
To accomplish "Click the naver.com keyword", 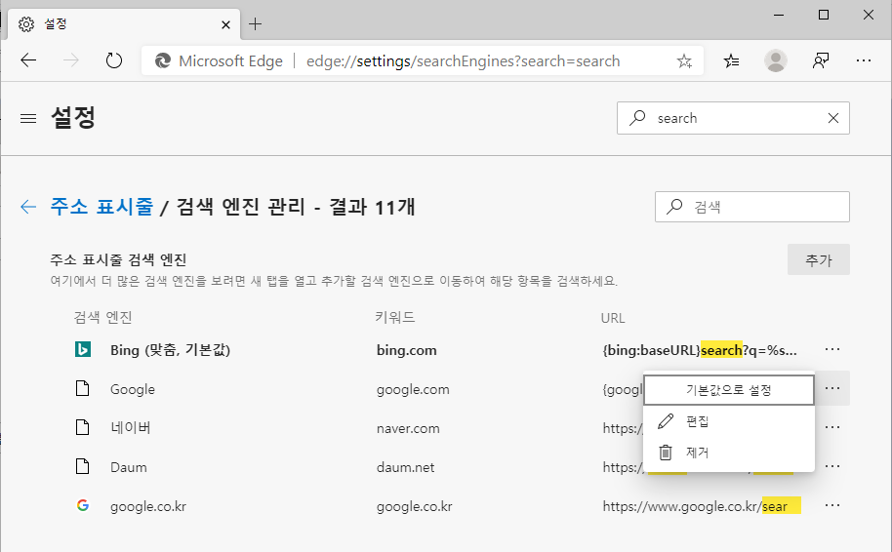I will tap(408, 429).
